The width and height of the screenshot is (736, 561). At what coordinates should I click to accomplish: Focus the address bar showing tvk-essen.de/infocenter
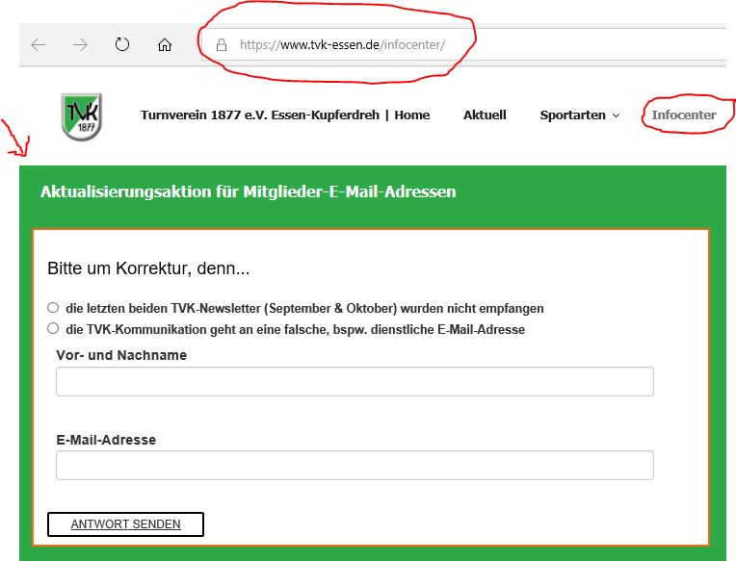[463, 44]
